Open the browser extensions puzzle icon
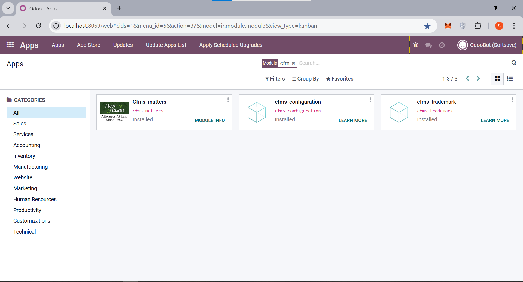This screenshot has width=523, height=282. 478,26
